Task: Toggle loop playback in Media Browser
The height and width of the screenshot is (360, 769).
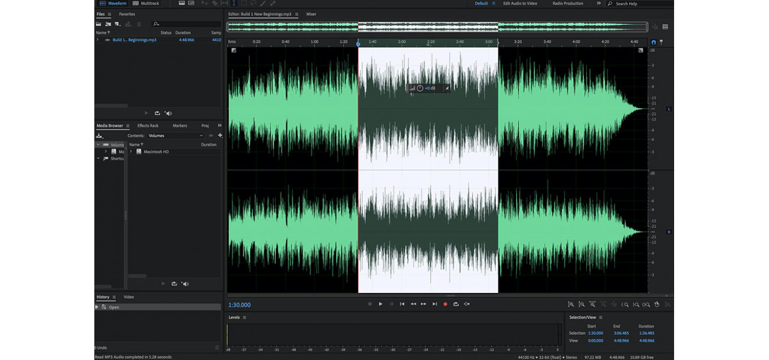Action: coord(174,284)
